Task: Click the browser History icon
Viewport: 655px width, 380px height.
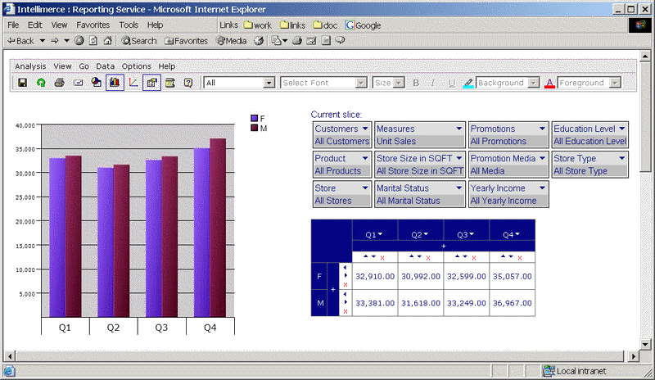Action: coord(259,41)
